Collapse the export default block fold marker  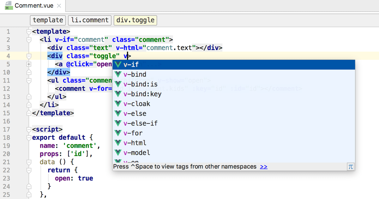click(x=29, y=137)
